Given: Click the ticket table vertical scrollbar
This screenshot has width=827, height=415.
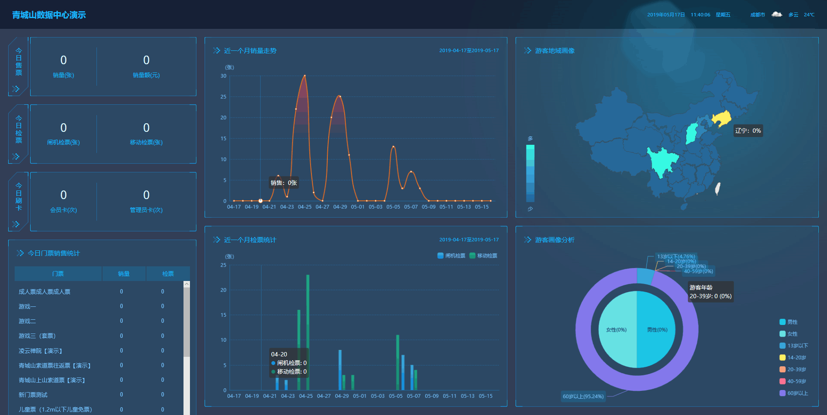Looking at the screenshot, I should click(187, 319).
